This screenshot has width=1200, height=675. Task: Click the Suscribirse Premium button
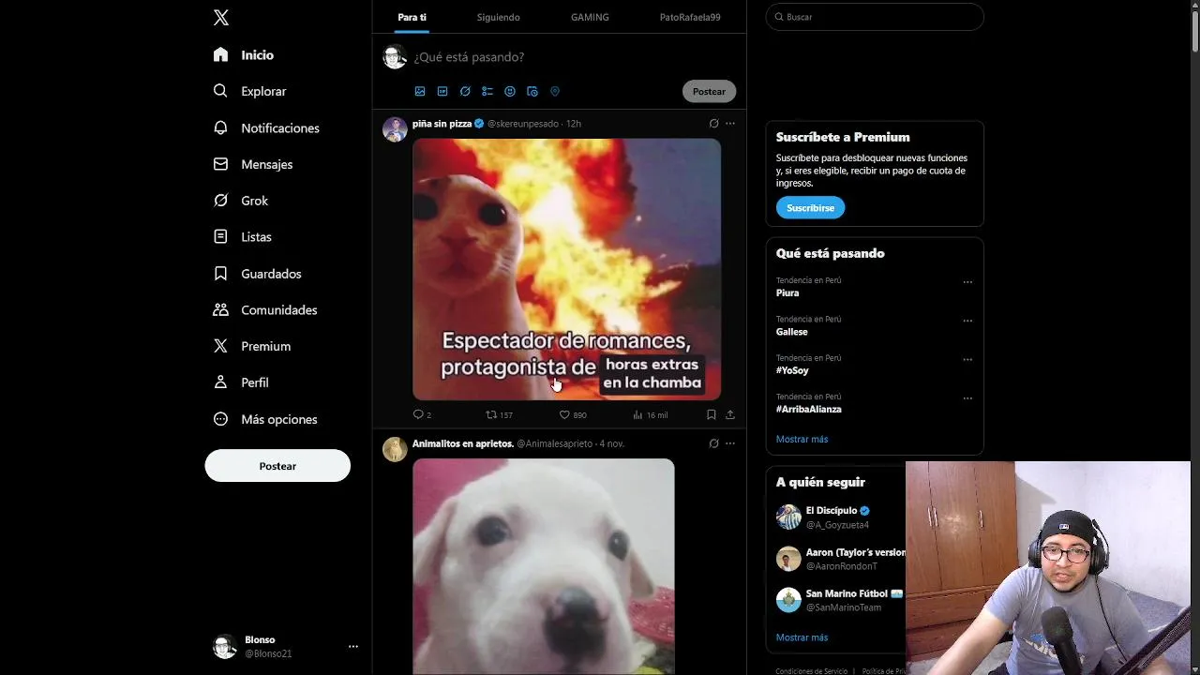click(810, 207)
